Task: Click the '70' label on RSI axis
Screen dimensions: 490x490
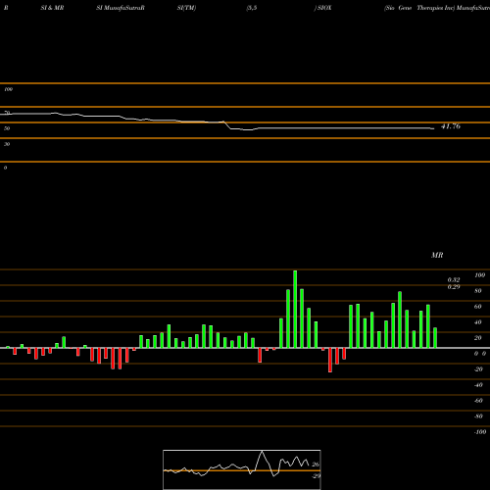Action: point(7,113)
